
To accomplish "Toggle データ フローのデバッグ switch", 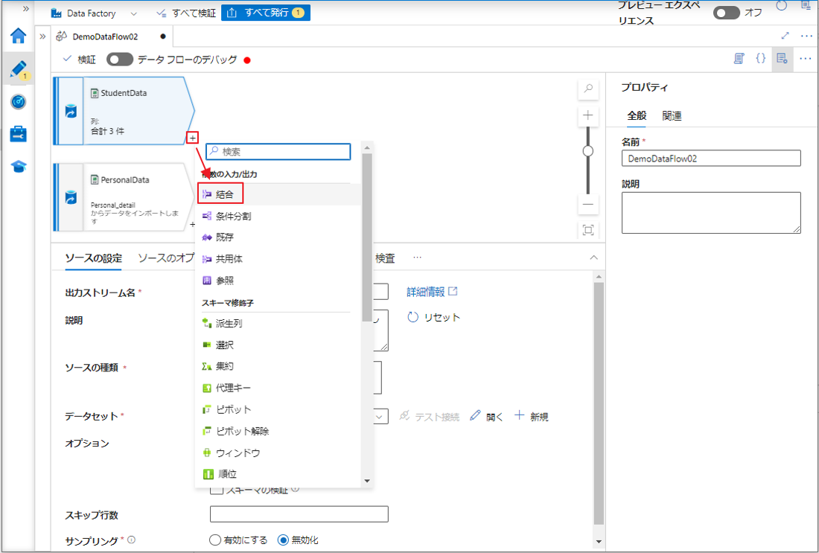I will point(120,60).
